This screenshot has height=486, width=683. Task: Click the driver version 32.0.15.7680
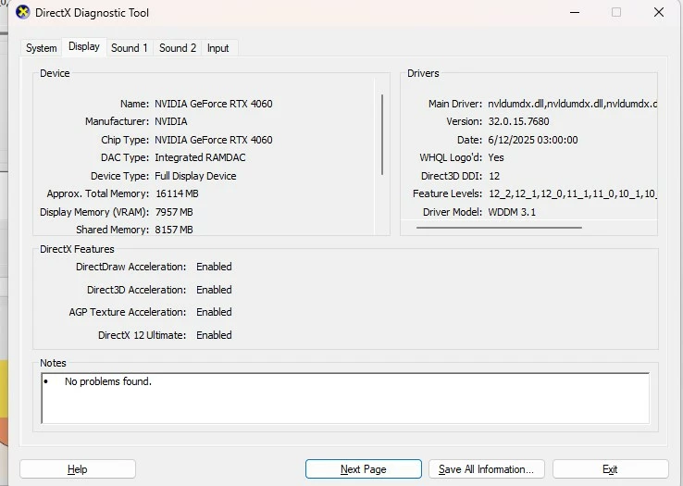pos(518,121)
